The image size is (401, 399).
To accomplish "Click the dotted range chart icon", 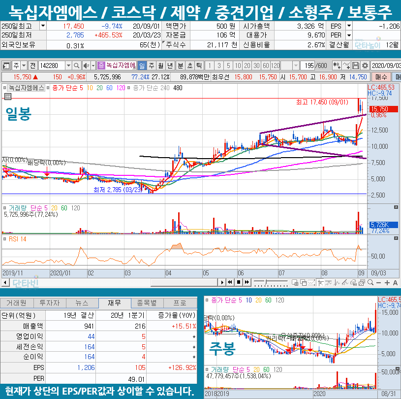I will point(312,283).
